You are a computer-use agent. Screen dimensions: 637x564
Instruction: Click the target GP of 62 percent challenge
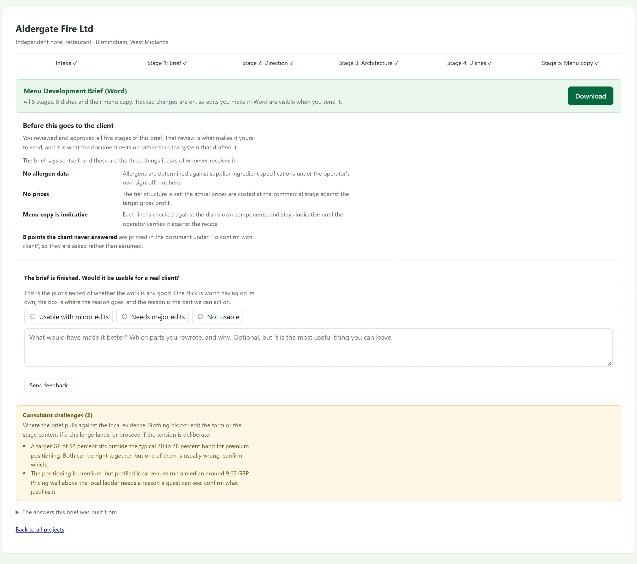coord(140,455)
